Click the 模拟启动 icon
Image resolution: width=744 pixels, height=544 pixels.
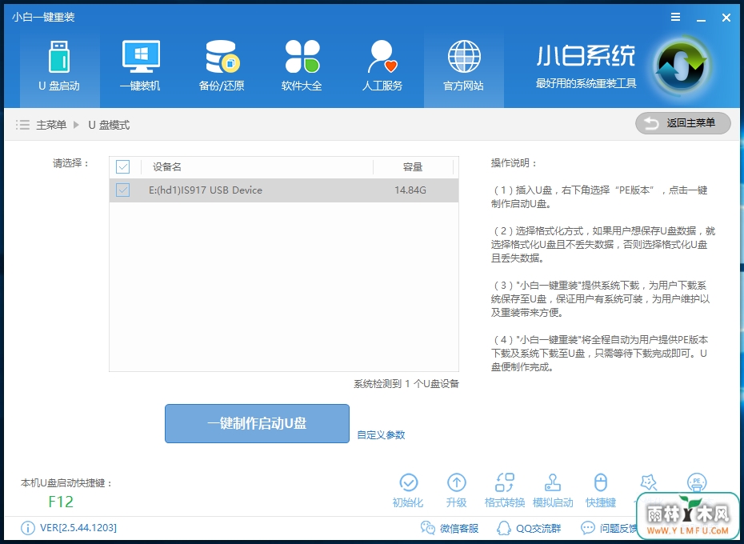(553, 482)
